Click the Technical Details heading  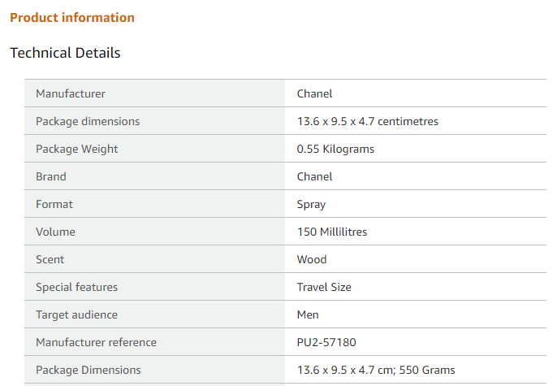tap(65, 53)
